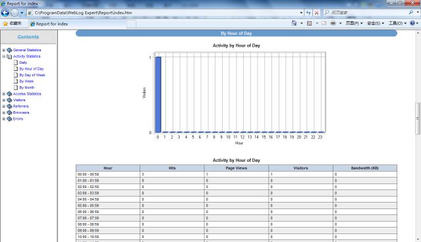421x242 pixels.
Task: Open the Home icon dropdown arrow
Action: pyautogui.click(x=302, y=23)
